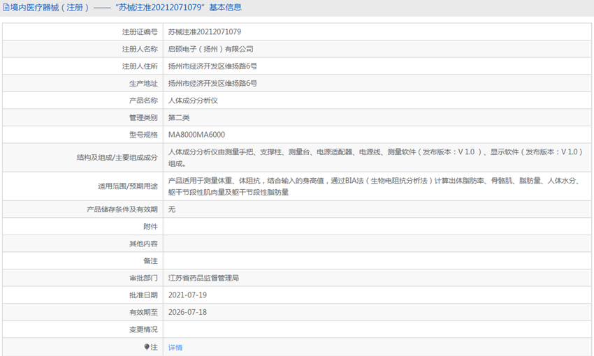Click the product name 人体成分分析仪

pyautogui.click(x=193, y=101)
